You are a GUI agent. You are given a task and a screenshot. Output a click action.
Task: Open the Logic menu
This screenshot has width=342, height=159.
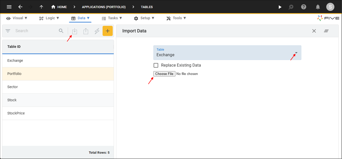tap(49, 18)
